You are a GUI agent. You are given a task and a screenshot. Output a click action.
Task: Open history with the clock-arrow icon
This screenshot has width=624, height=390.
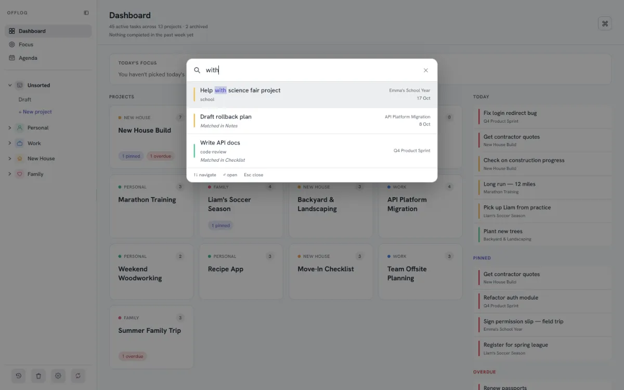click(x=19, y=375)
